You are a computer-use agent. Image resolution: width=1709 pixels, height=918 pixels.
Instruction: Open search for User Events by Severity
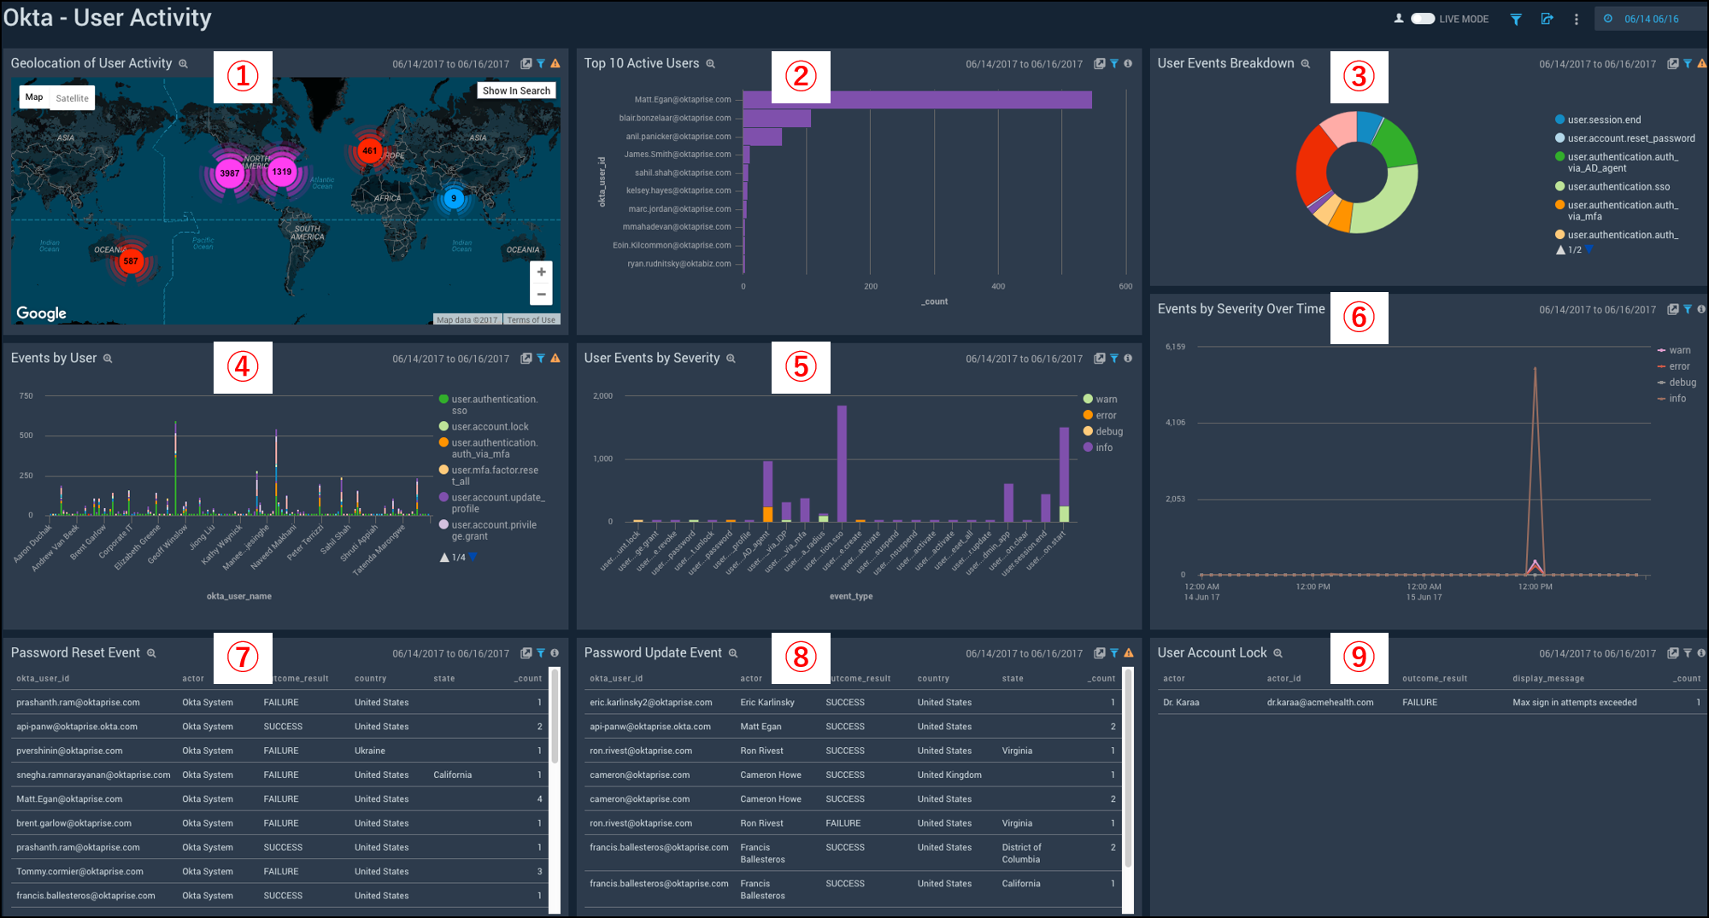pyautogui.click(x=731, y=359)
